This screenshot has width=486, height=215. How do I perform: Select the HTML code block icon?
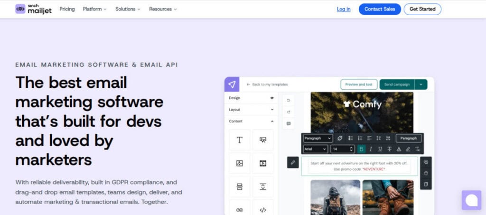click(x=263, y=209)
